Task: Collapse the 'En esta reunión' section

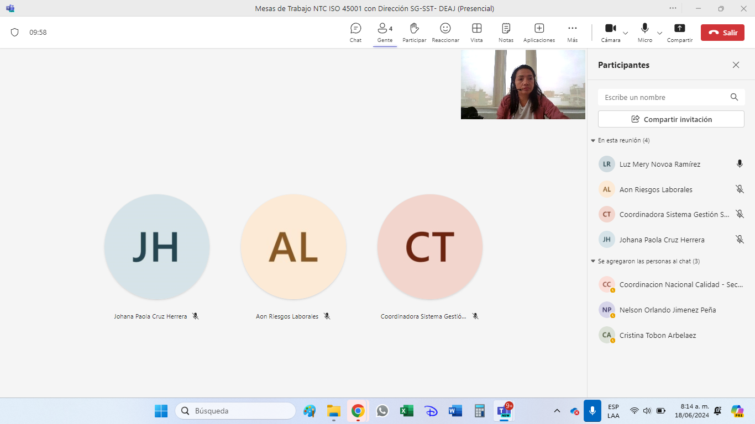Action: 593,141
